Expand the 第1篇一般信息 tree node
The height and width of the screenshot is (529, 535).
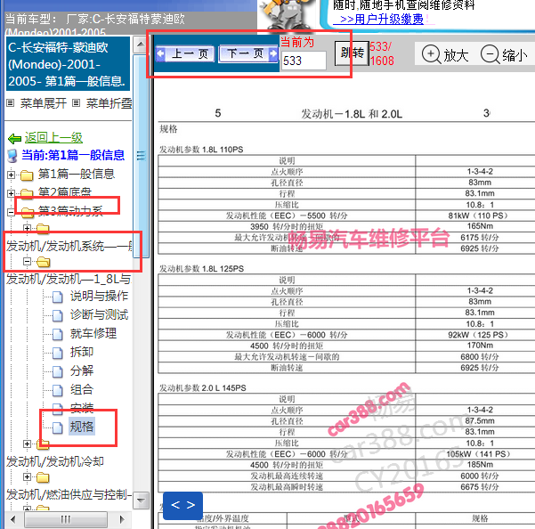11,175
